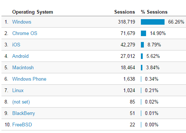The height and width of the screenshot is (133, 186).
Task: Sort by the % Sessions column header
Action: tap(154, 12)
